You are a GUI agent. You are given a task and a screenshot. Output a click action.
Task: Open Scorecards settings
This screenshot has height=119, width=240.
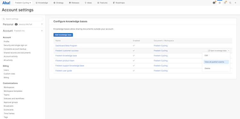click(9, 110)
